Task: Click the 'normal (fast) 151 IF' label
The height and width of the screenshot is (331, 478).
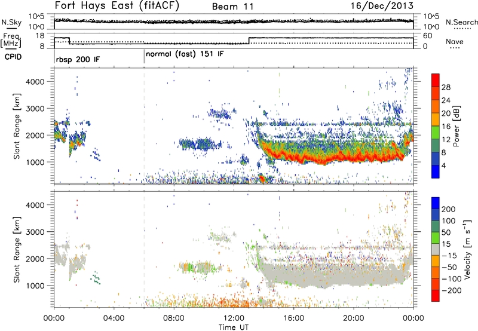Action: 185,54
